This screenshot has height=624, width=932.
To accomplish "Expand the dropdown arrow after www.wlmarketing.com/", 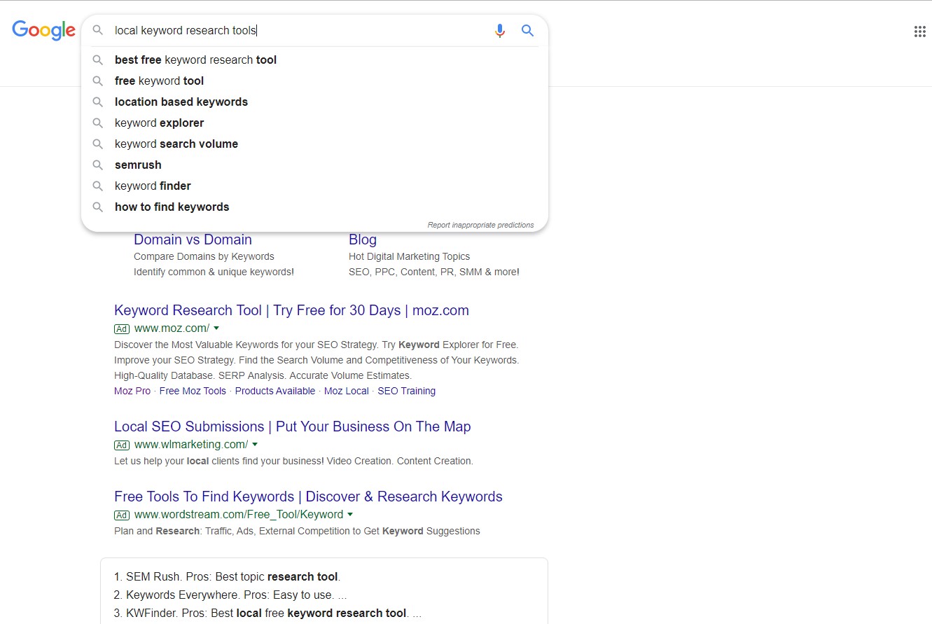I will (x=255, y=445).
